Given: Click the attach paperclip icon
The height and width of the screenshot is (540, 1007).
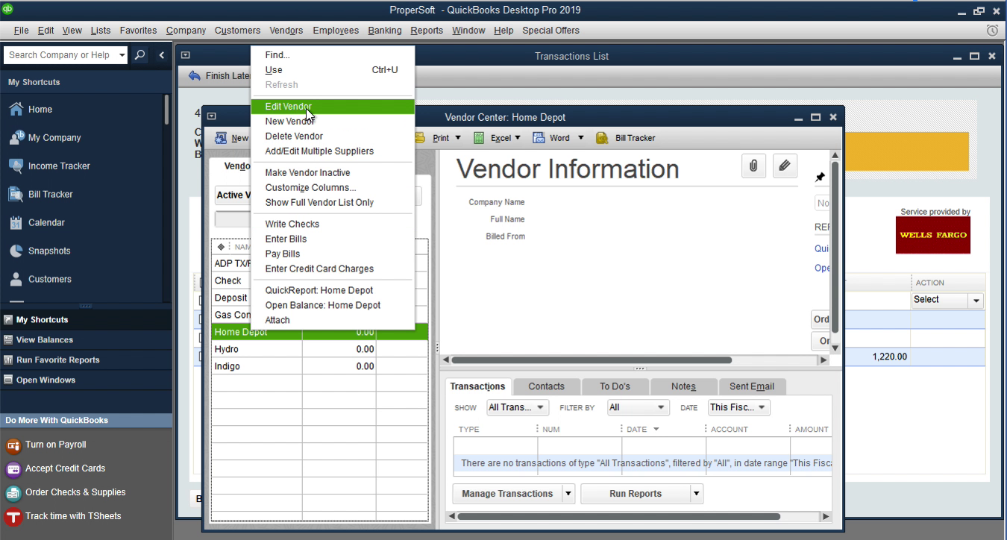Looking at the screenshot, I should pos(753,166).
